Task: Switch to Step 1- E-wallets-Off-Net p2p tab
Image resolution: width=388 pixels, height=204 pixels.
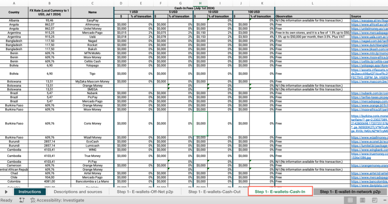Action: (x=145, y=192)
